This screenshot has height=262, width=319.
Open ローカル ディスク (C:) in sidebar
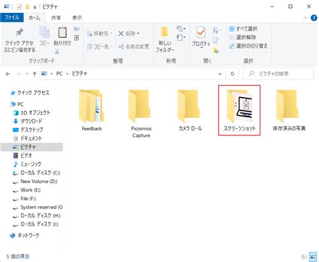coord(36,172)
